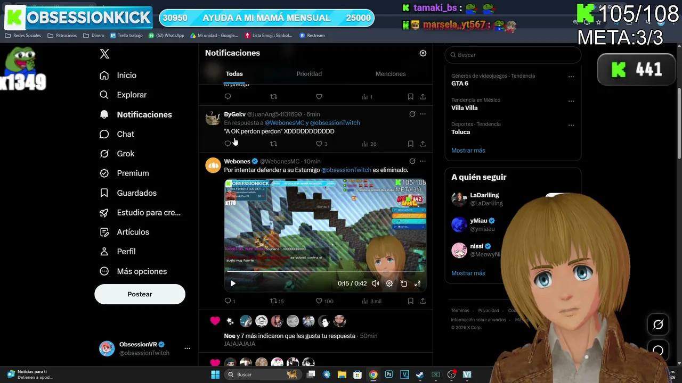Switch to the Menciones tab

click(x=391, y=74)
